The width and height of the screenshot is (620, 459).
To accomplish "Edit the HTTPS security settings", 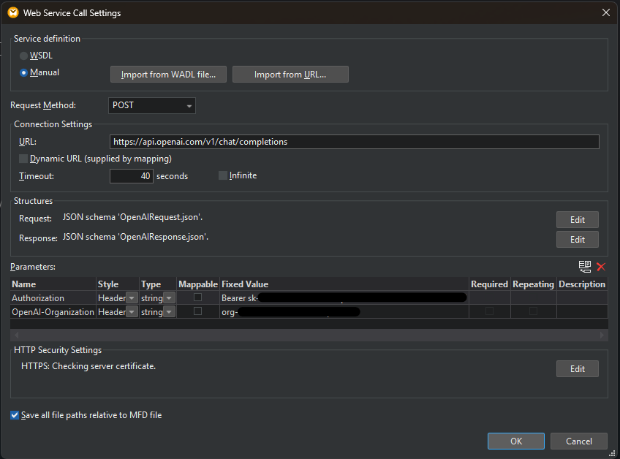I will click(x=577, y=368).
